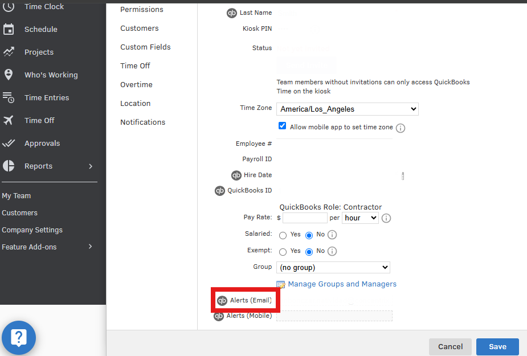Click the Who's Working location pin icon
Image resolution: width=527 pixels, height=356 pixels.
9,75
